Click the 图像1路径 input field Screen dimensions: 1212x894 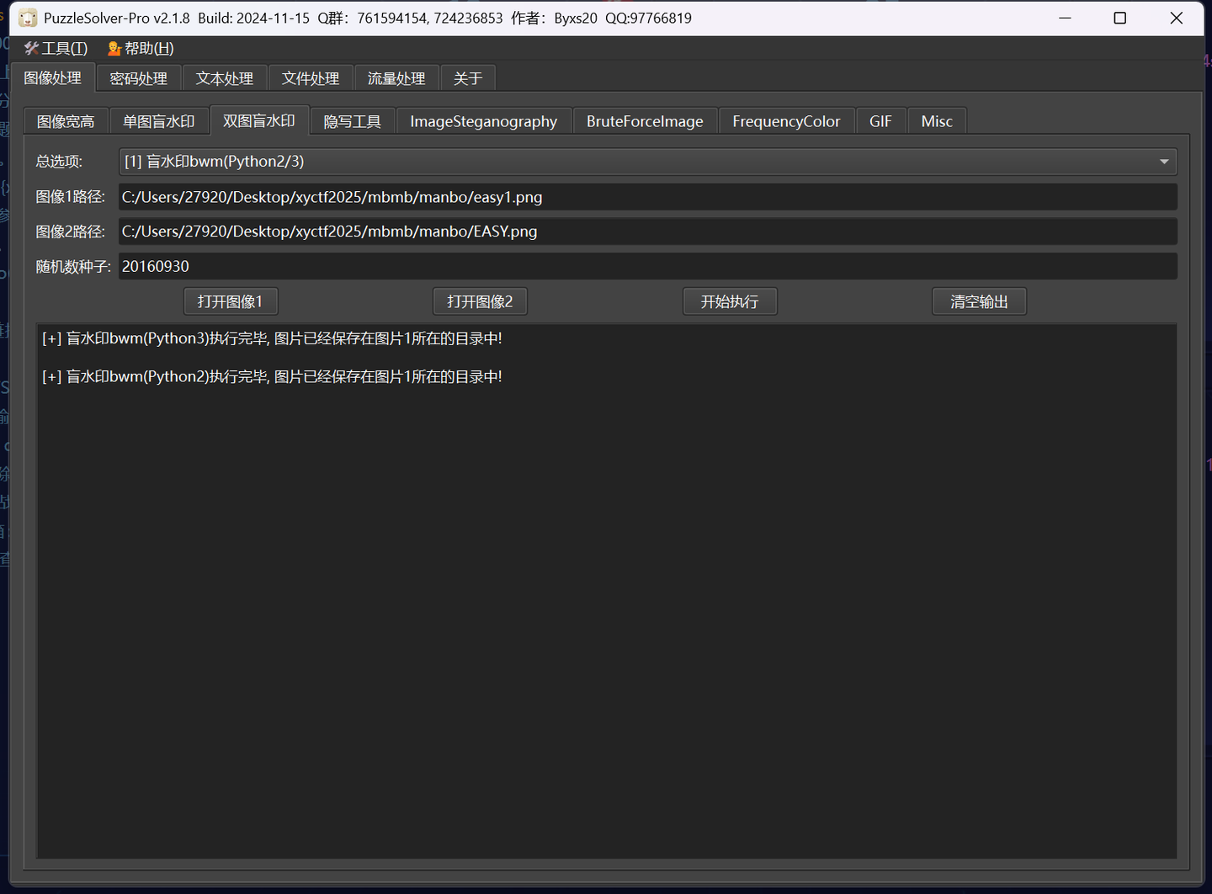[648, 197]
